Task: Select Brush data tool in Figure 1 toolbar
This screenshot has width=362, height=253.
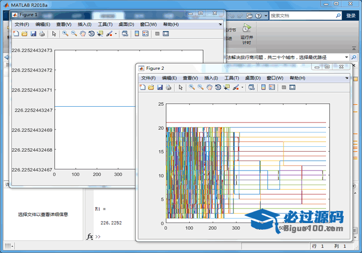Action: tap(109, 34)
